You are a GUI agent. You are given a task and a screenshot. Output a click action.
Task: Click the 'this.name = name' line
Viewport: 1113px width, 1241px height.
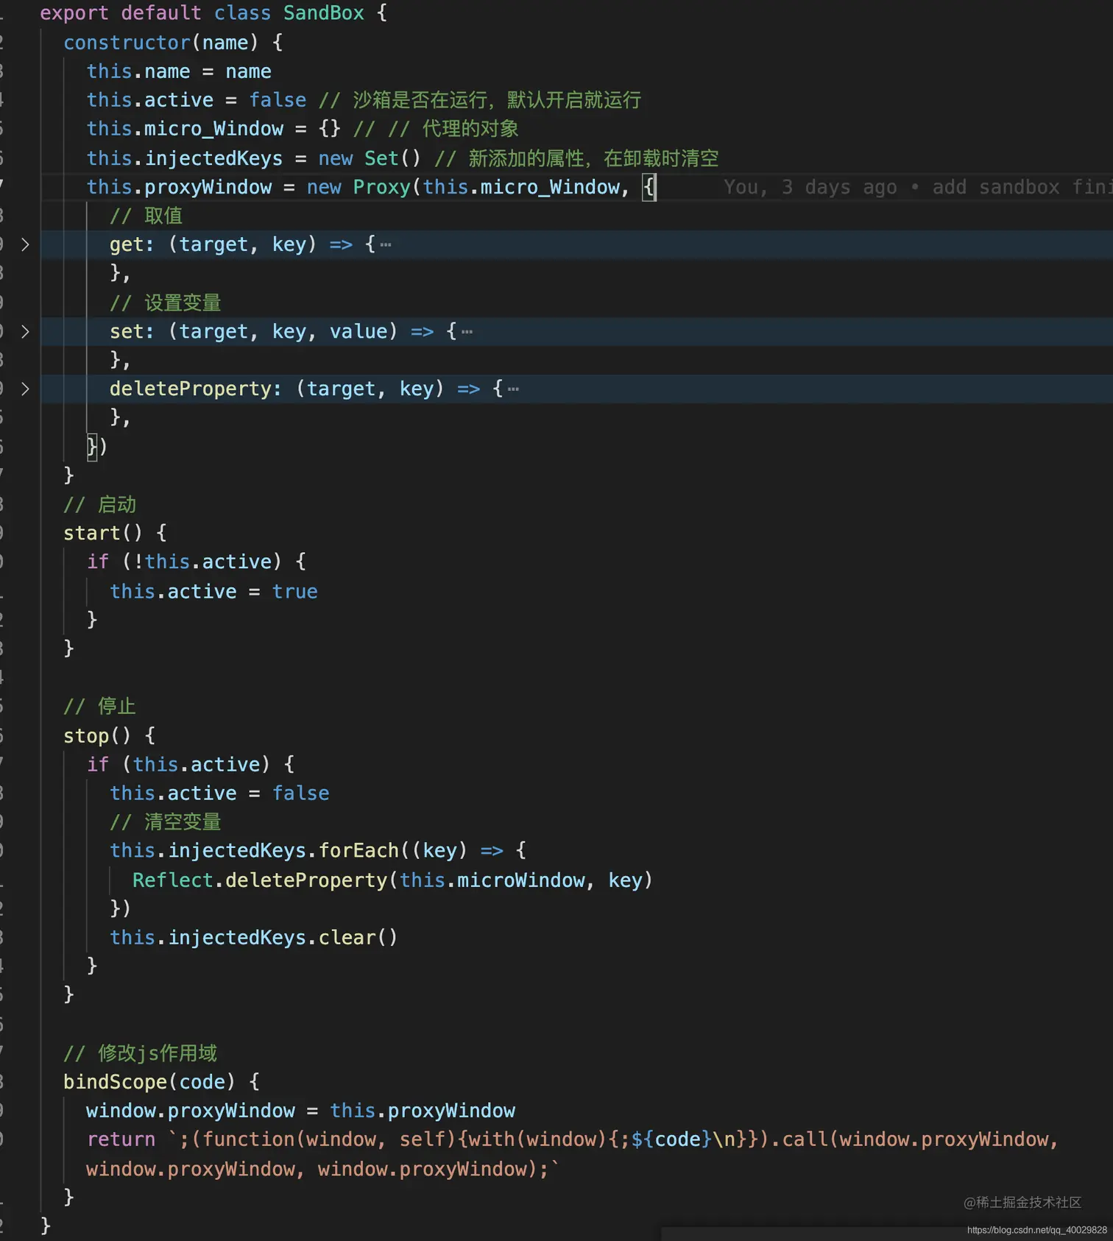point(179,71)
